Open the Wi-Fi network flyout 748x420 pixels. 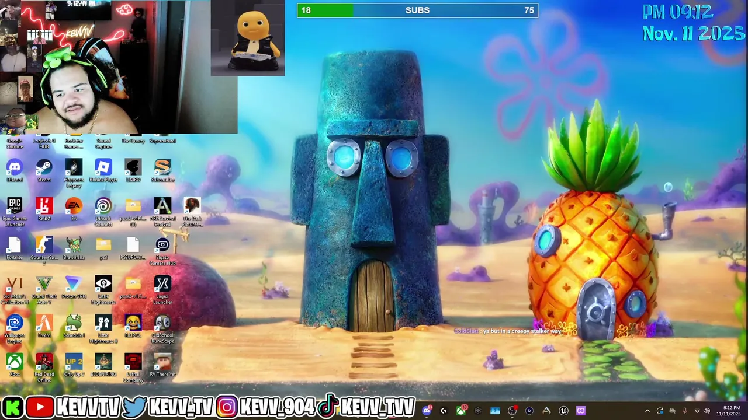click(x=697, y=411)
